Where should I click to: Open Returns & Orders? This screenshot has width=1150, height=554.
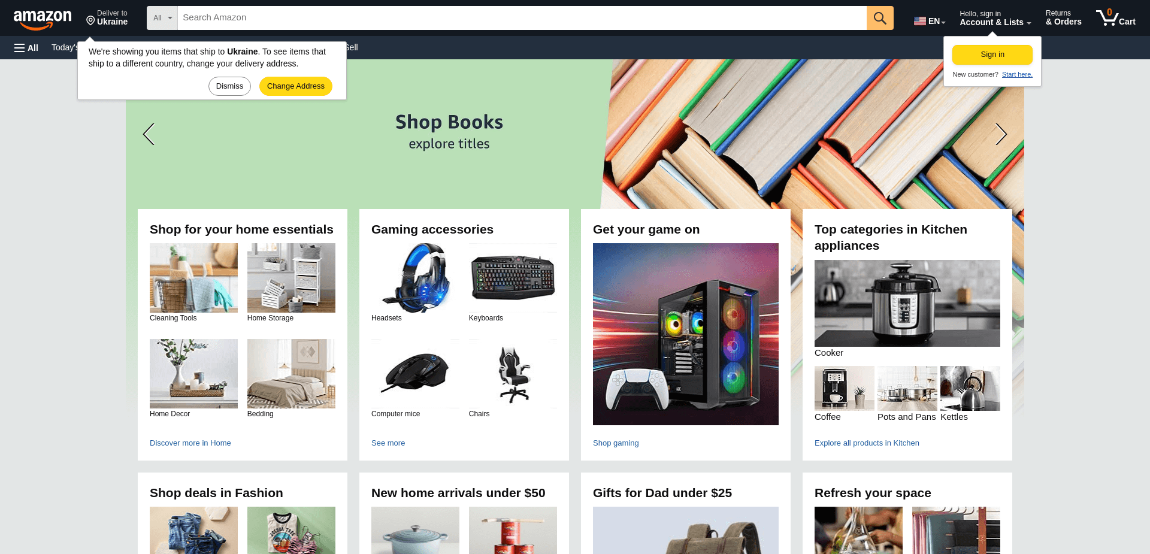pos(1063,18)
